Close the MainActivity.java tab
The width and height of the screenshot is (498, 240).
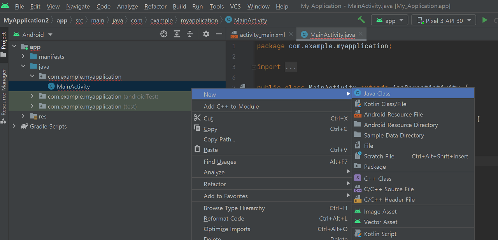click(361, 34)
